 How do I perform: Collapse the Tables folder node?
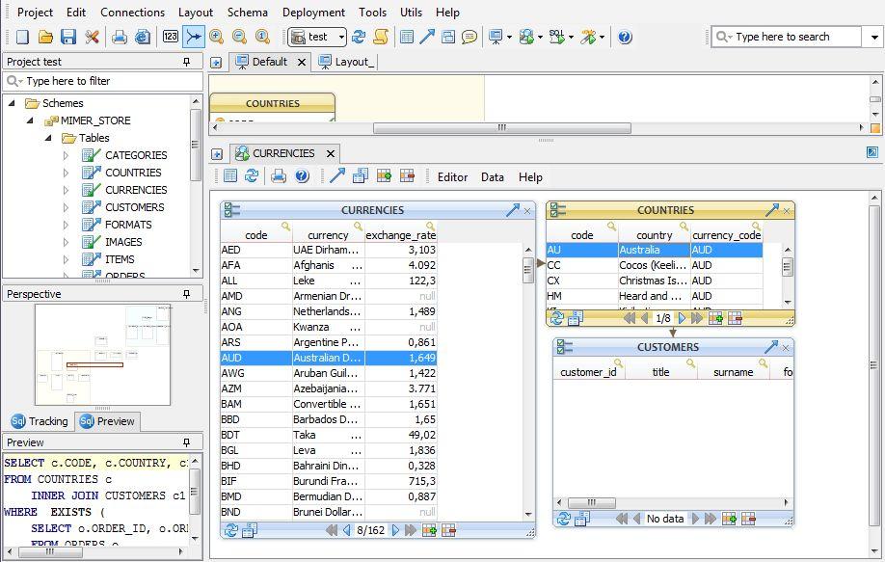point(48,138)
